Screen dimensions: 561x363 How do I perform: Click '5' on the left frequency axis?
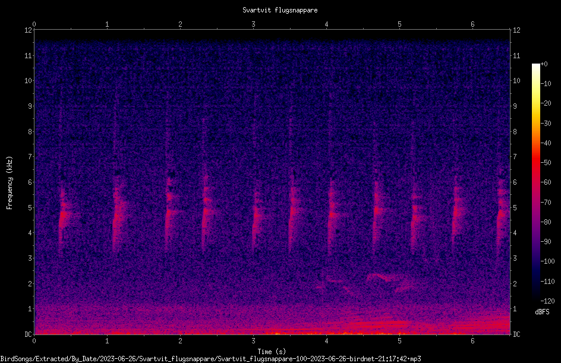coord(30,208)
